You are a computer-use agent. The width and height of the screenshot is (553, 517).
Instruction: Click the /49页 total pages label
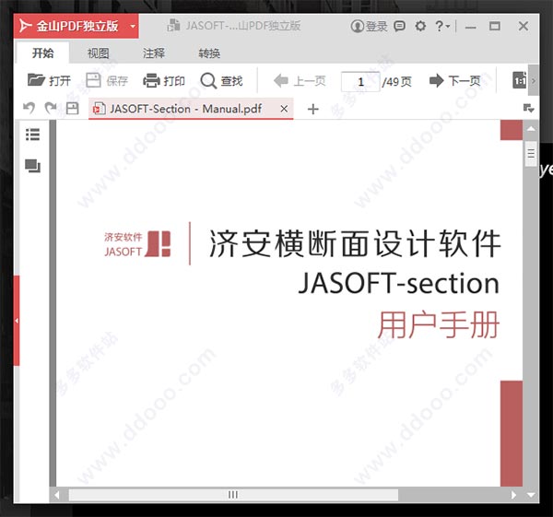[x=397, y=82]
